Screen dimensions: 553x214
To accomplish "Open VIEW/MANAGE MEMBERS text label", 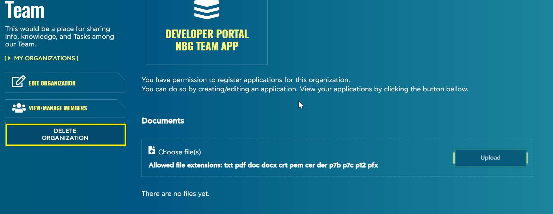I will pyautogui.click(x=58, y=108).
